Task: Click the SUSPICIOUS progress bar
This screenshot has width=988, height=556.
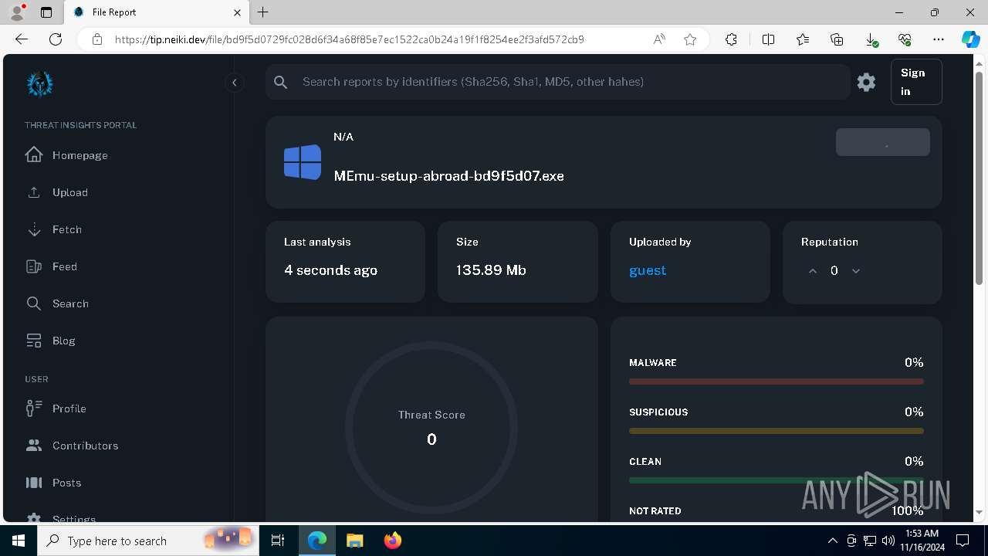Action: coord(777,431)
